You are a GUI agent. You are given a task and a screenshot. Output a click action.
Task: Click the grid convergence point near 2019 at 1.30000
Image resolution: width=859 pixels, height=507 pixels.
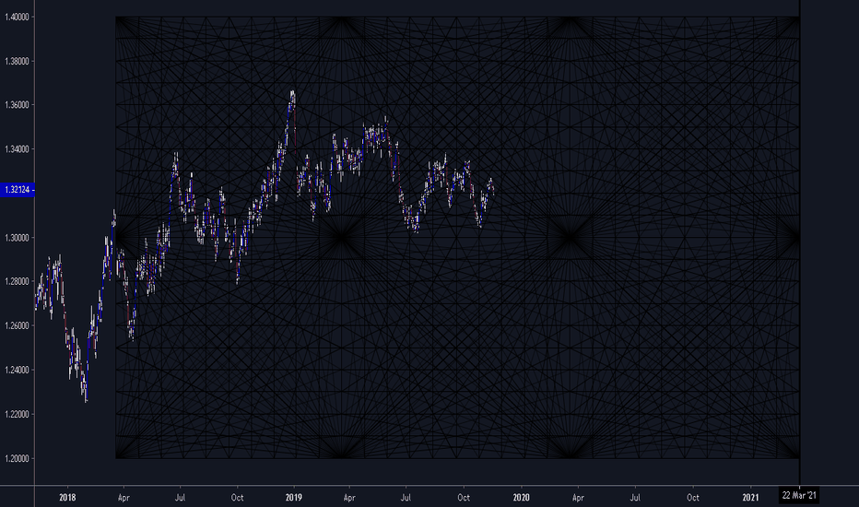[x=342, y=238]
